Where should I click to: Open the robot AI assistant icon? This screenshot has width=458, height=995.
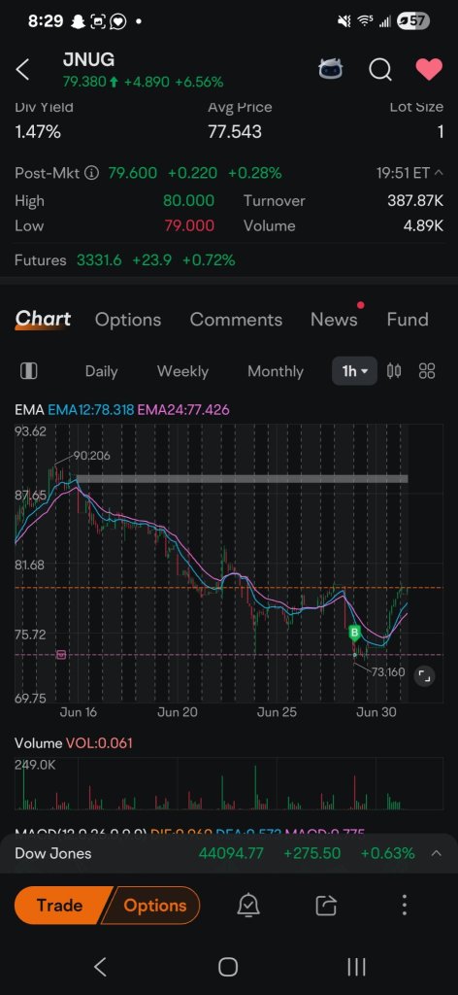point(331,69)
